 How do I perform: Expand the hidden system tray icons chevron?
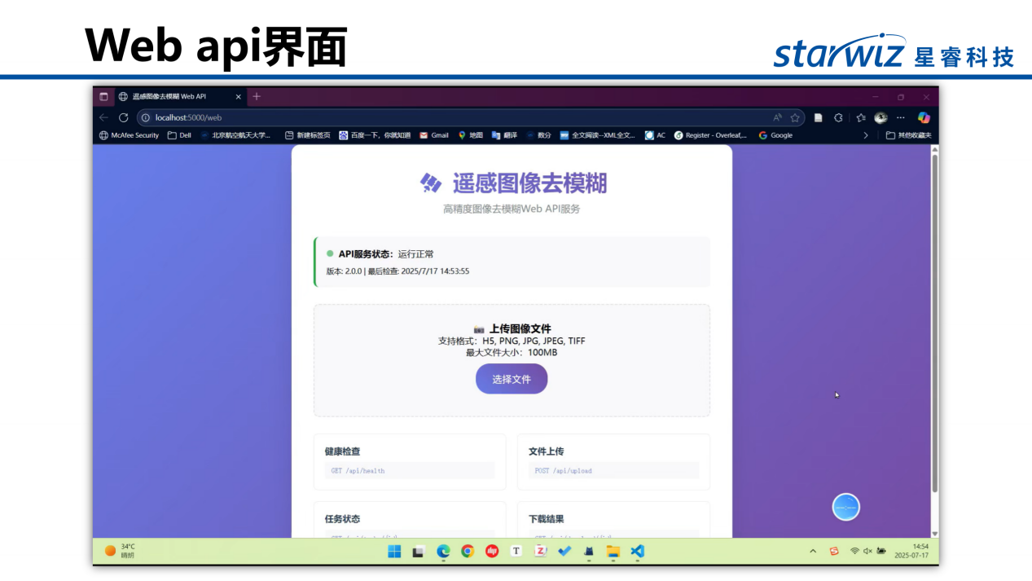pyautogui.click(x=812, y=552)
